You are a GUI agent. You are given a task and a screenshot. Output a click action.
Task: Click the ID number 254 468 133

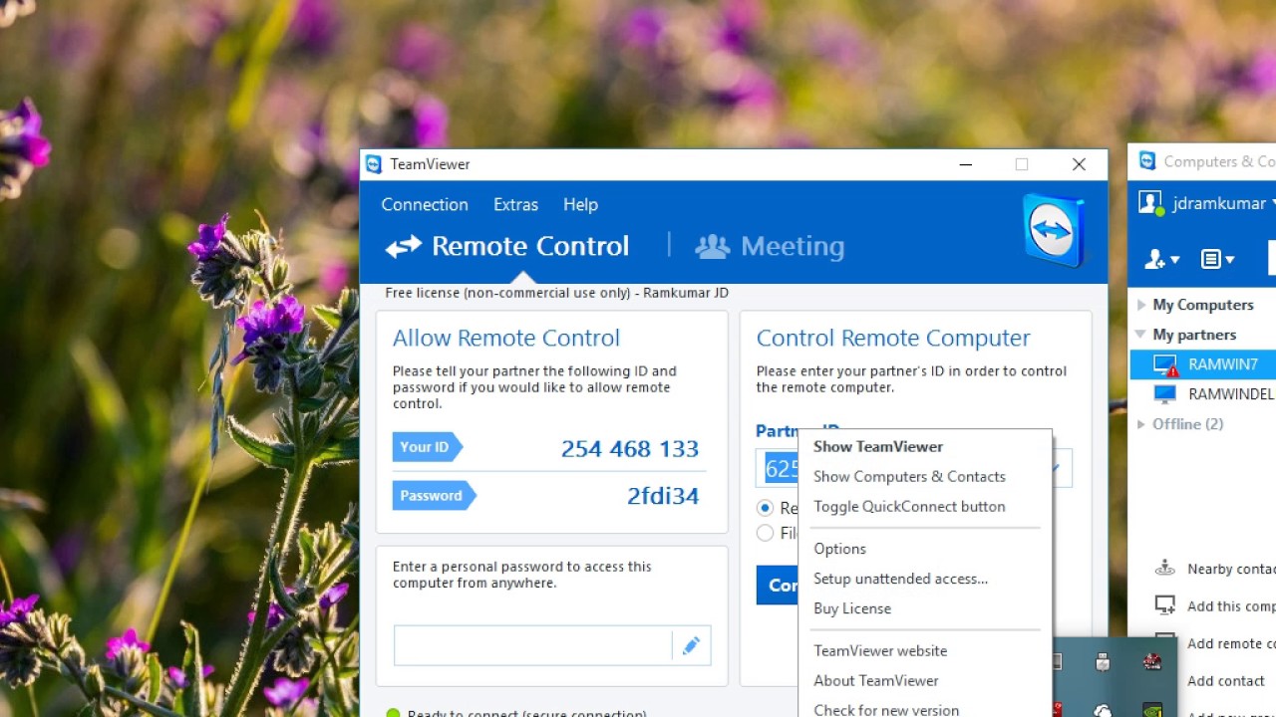pos(630,448)
